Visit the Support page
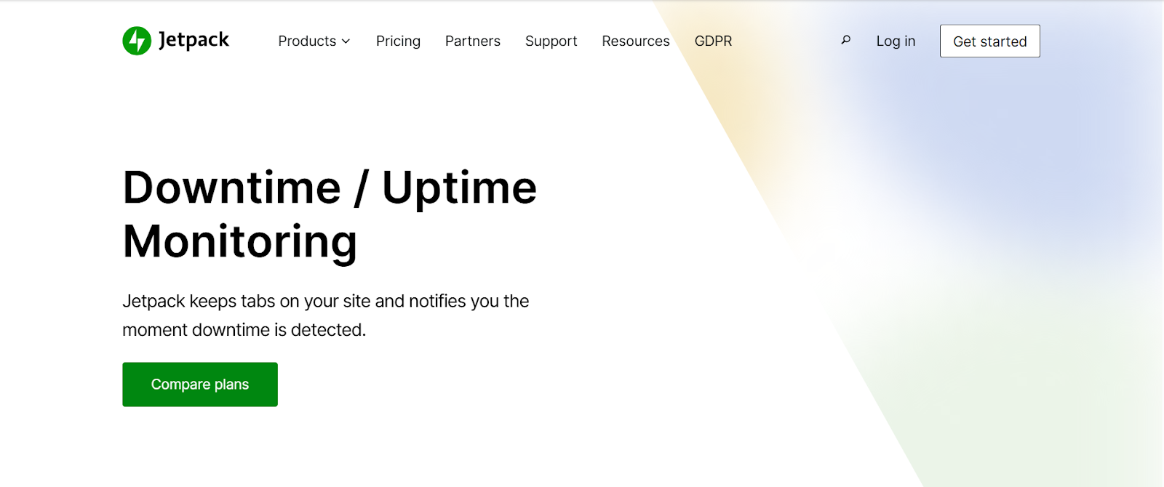 pos(551,41)
